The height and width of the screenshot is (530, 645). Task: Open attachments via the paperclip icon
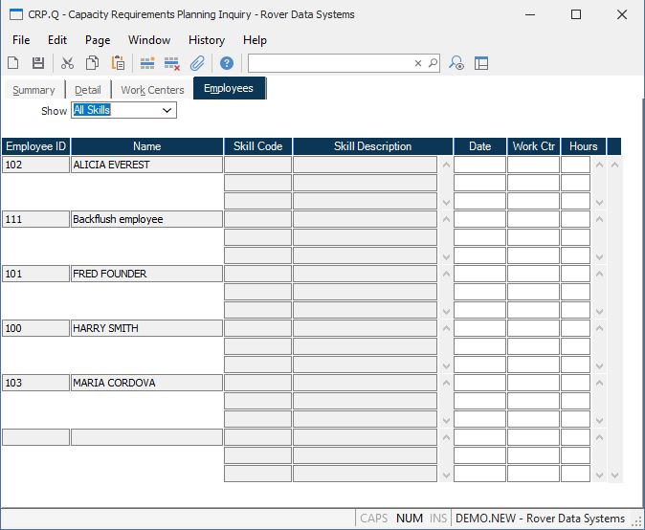click(x=198, y=63)
